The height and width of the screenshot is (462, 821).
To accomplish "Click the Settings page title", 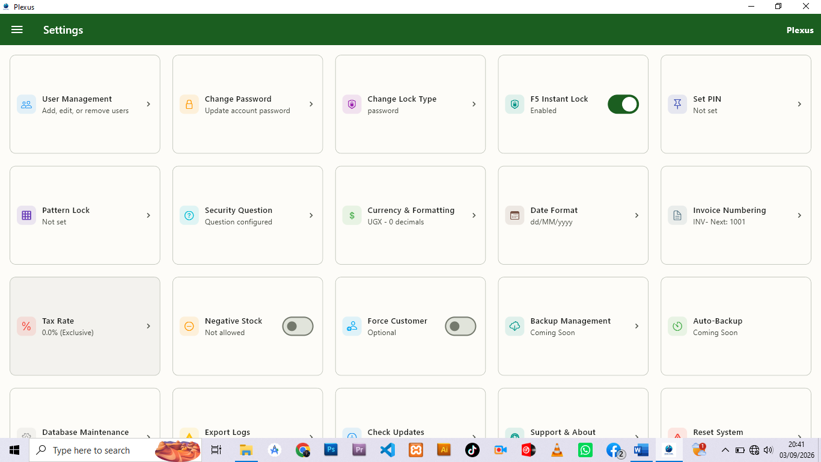I will pyautogui.click(x=63, y=30).
